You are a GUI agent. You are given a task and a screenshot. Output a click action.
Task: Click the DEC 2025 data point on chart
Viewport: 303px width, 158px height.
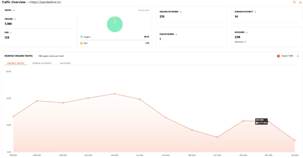(x=269, y=122)
